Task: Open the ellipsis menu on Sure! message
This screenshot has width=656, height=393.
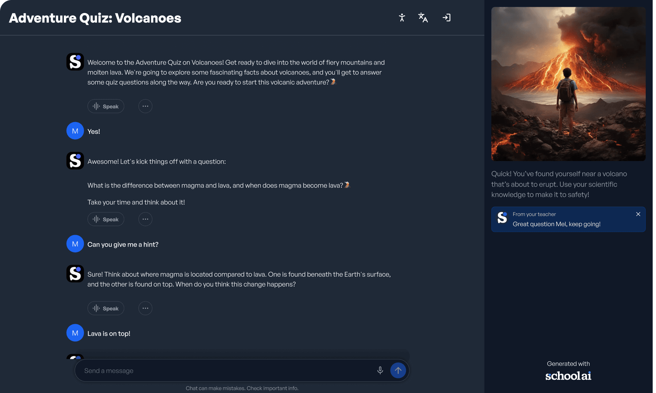Action: click(145, 308)
